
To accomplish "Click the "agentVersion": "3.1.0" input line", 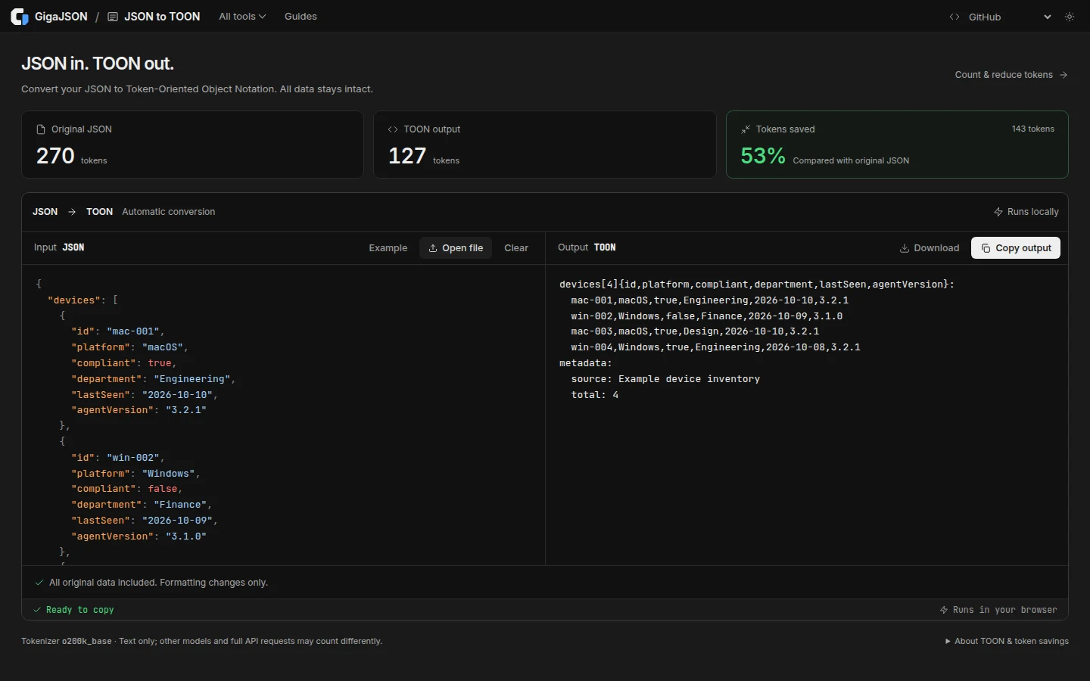I will (x=139, y=536).
